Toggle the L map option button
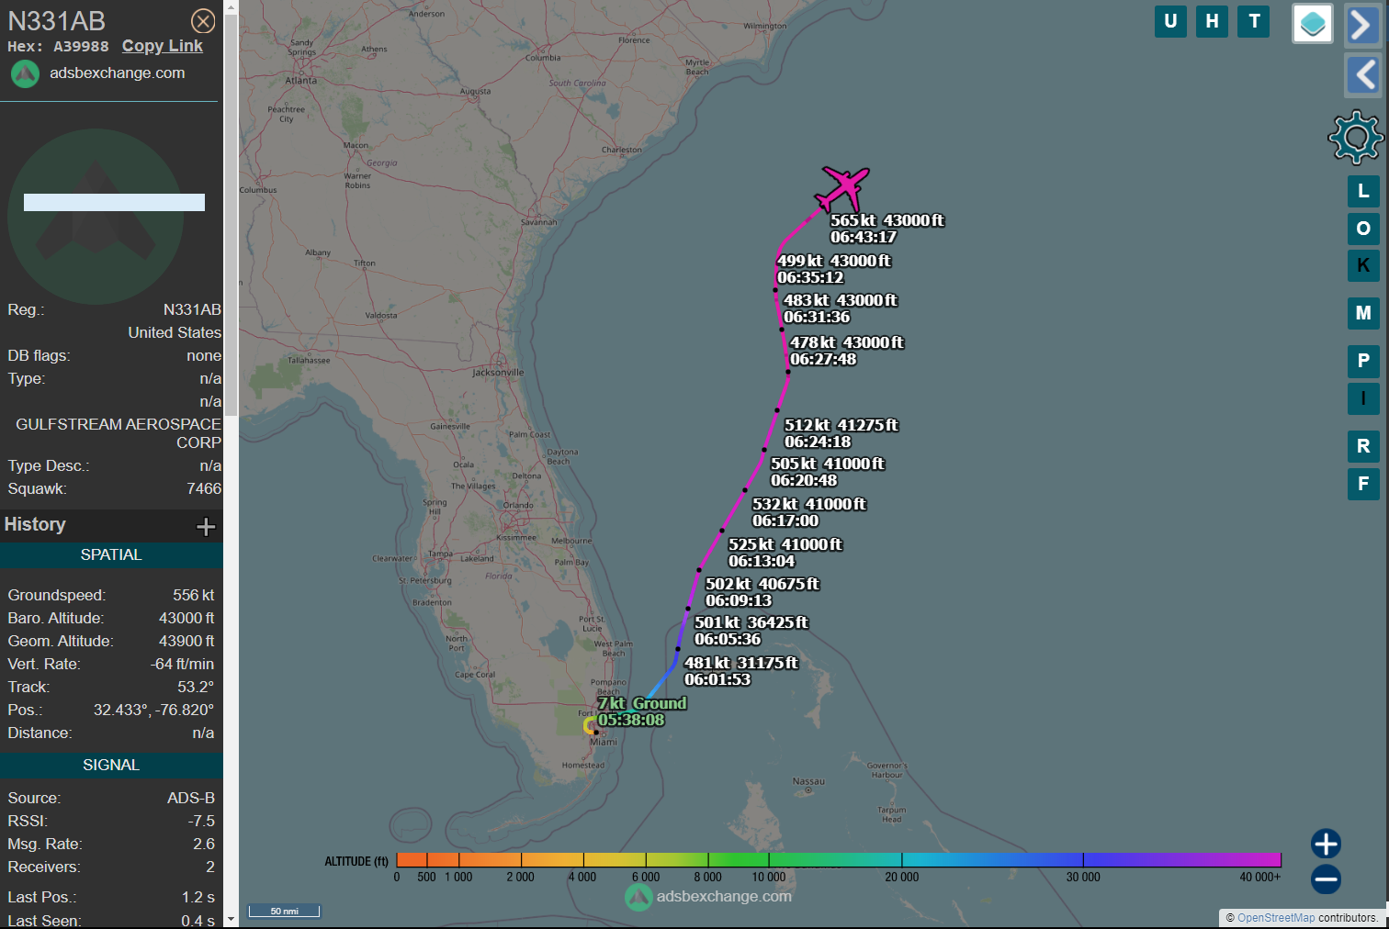The width and height of the screenshot is (1389, 929). (x=1363, y=191)
